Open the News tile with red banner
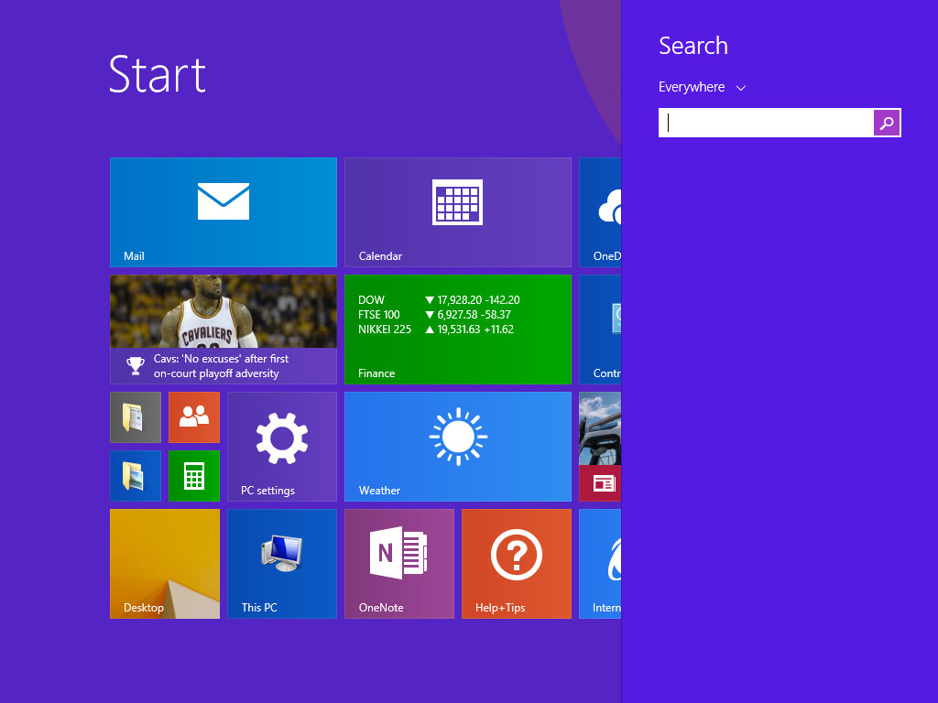 600,447
